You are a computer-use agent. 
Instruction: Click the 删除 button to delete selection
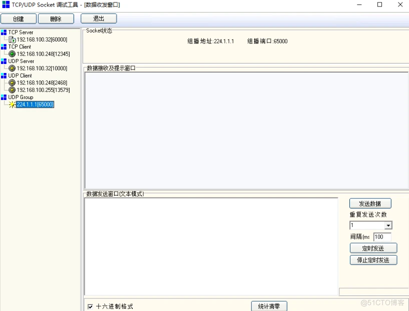56,18
